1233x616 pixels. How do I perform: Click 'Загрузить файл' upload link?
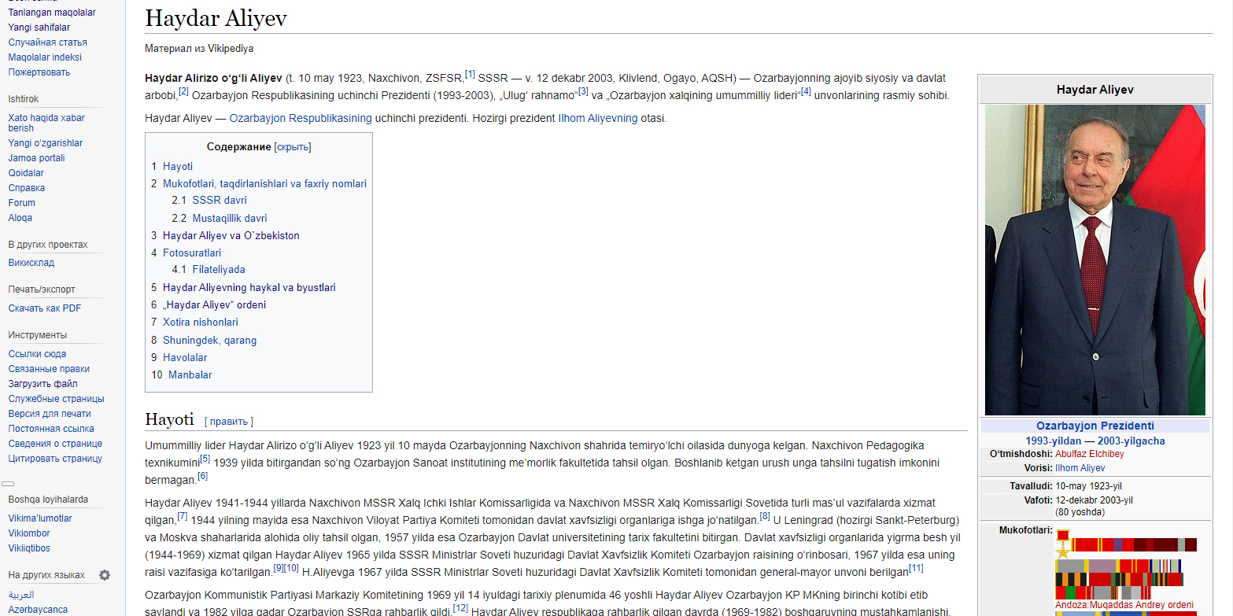point(43,384)
